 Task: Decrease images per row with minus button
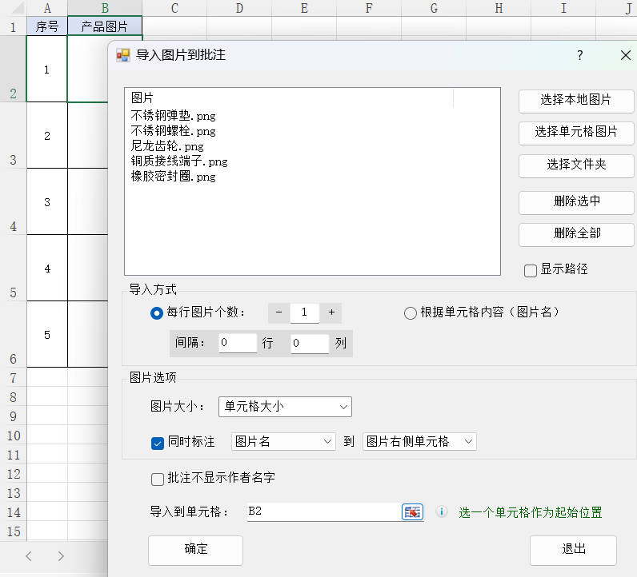coord(278,312)
